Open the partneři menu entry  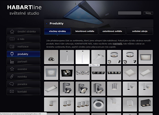coord(23,62)
